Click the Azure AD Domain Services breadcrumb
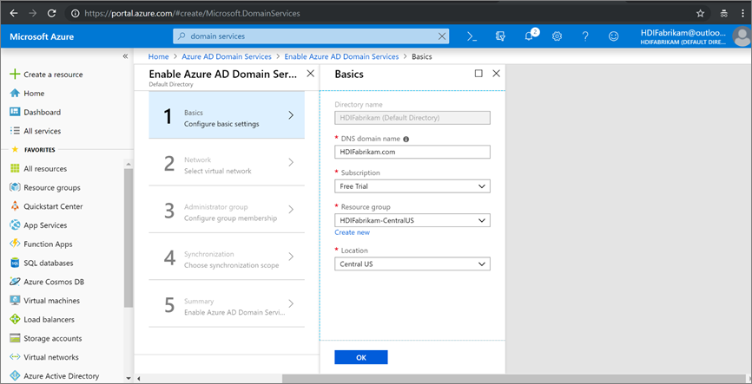The width and height of the screenshot is (752, 384). pos(226,56)
